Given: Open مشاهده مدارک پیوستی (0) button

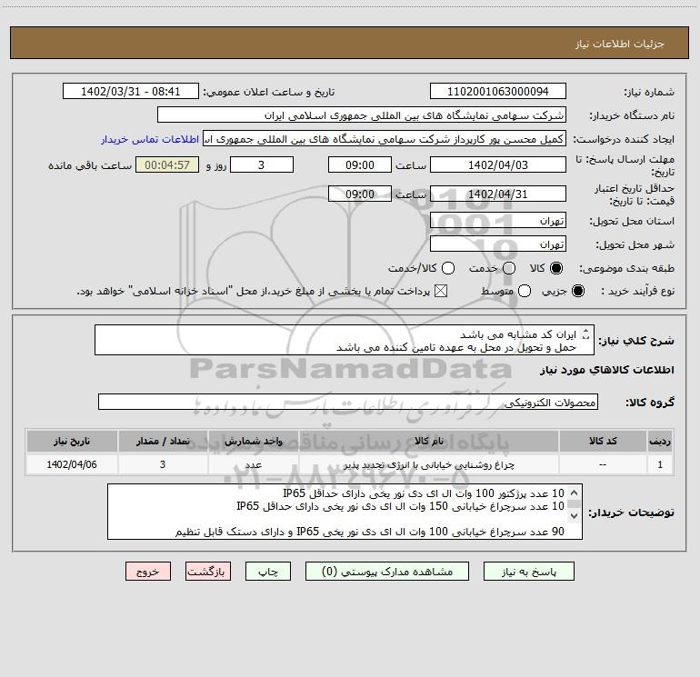Looking at the screenshot, I should pyautogui.click(x=387, y=572).
